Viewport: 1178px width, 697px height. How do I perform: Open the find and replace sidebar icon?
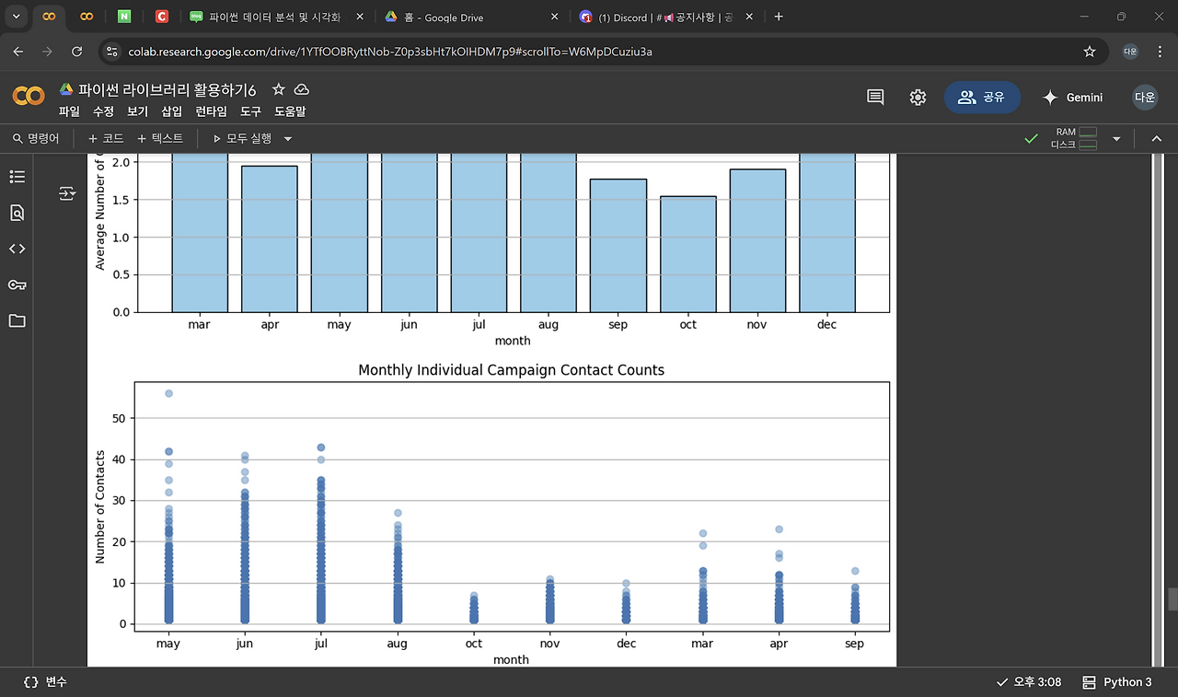tap(17, 213)
